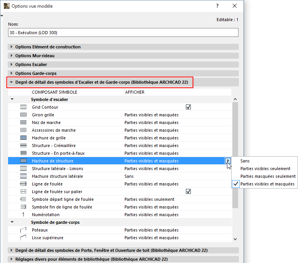Click the Ligne de foulée sur palier icon
The width and height of the screenshot is (298, 263).
click(23, 192)
